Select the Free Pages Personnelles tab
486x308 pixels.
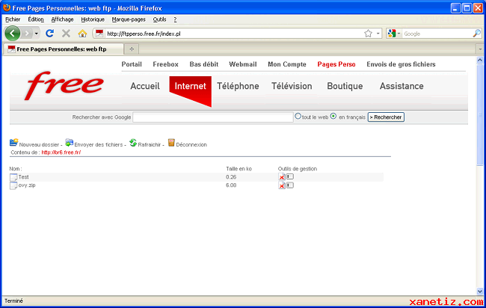click(64, 49)
